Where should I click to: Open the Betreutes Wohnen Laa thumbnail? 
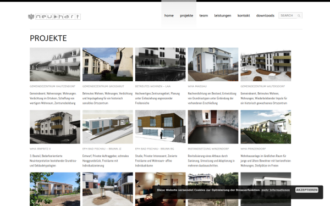coord(161,64)
